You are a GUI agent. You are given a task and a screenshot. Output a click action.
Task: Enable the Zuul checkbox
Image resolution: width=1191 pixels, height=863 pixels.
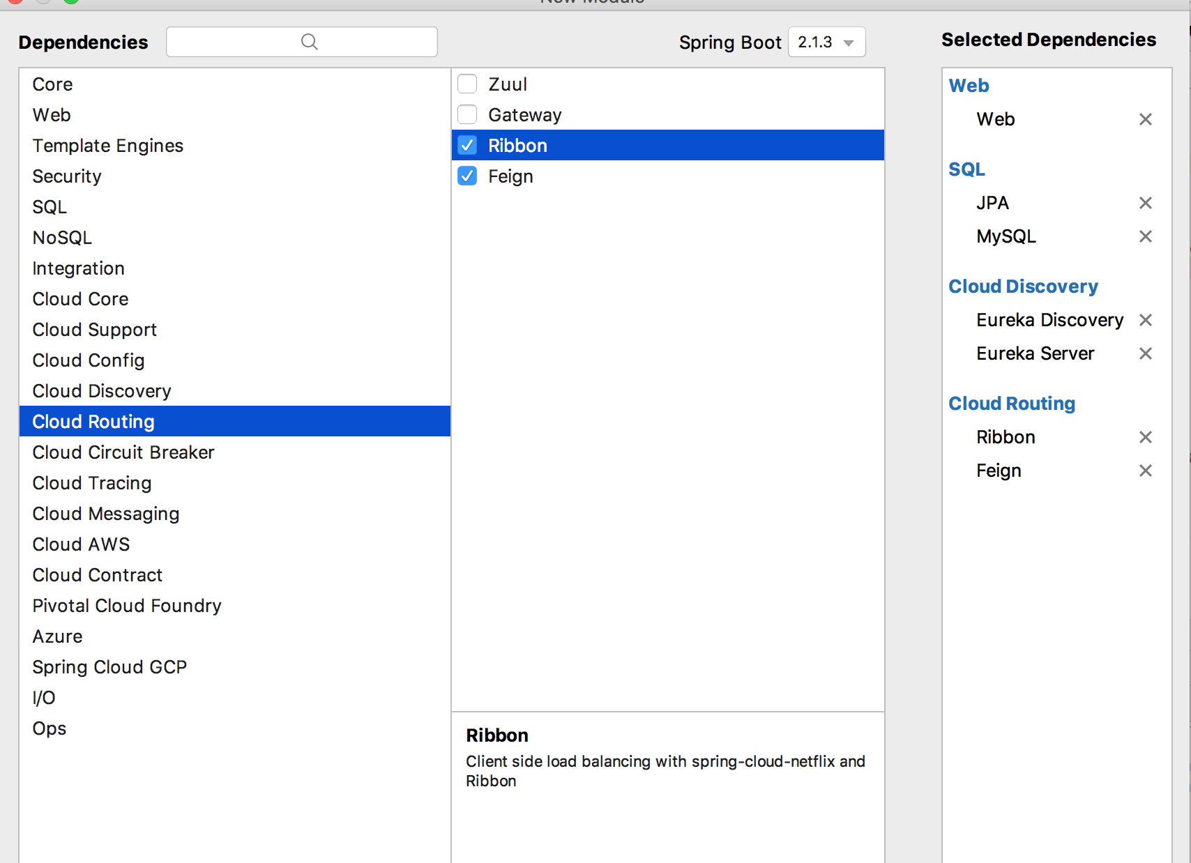point(467,84)
